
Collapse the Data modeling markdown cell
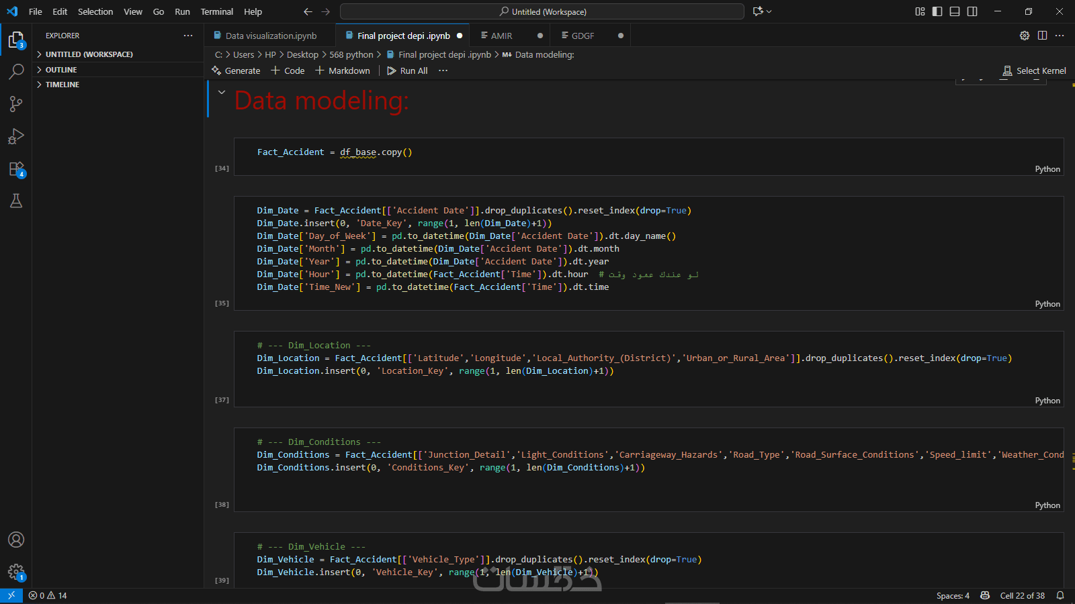click(x=222, y=93)
